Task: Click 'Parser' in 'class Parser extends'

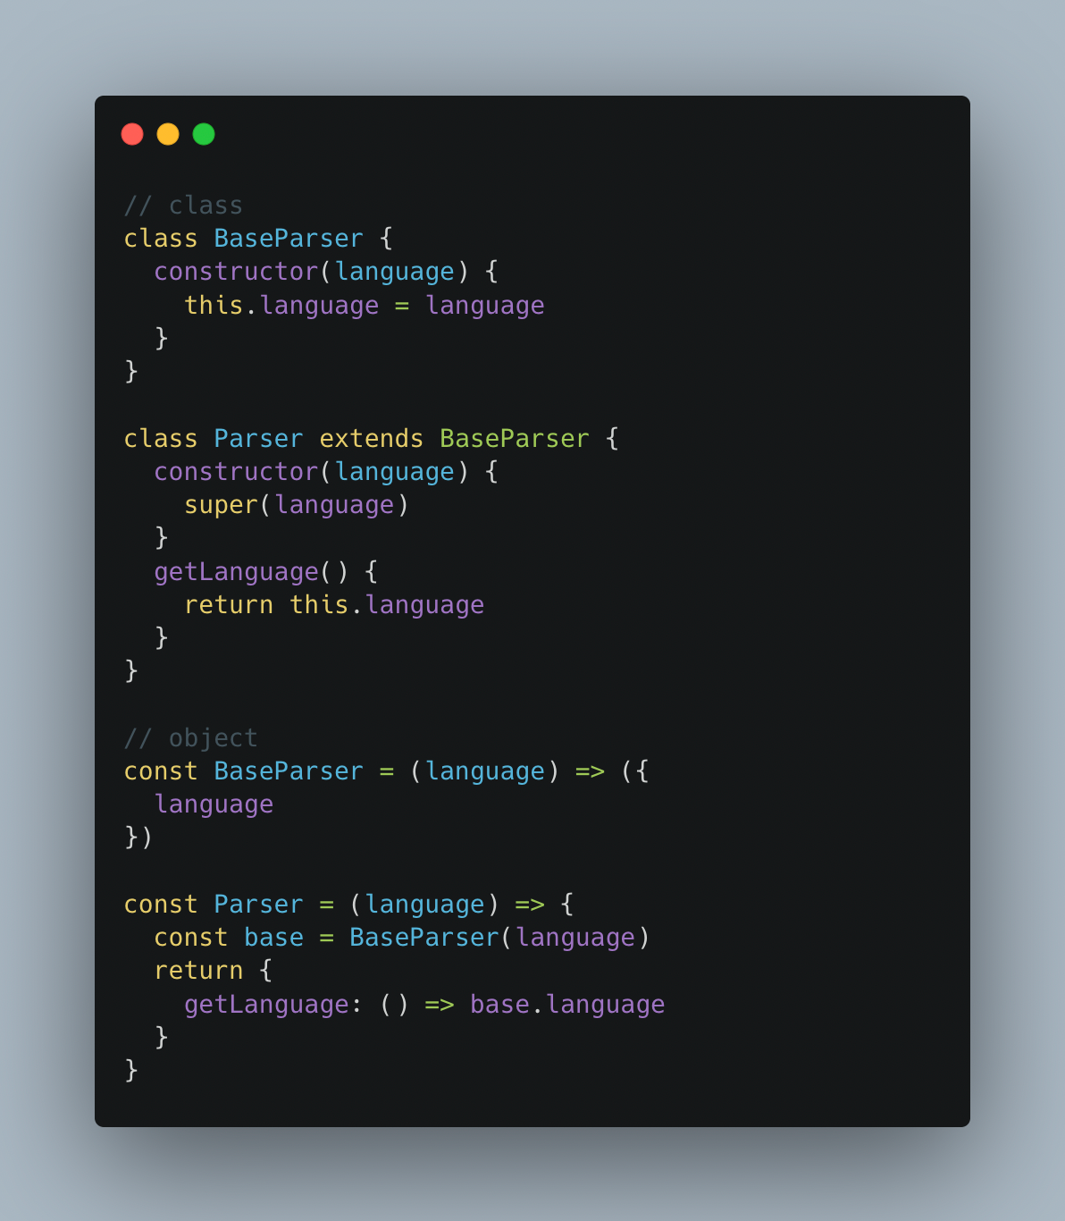Action: pos(259,439)
